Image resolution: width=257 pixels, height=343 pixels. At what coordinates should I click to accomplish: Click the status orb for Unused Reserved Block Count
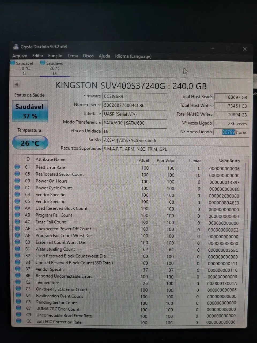pos(18,262)
